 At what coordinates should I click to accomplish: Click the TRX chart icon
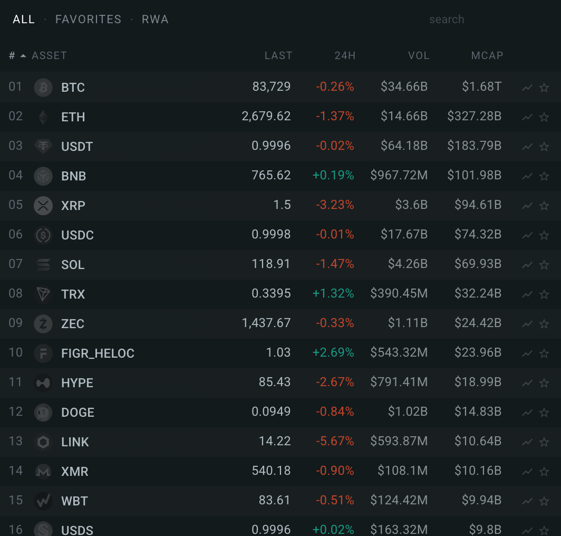click(x=527, y=294)
